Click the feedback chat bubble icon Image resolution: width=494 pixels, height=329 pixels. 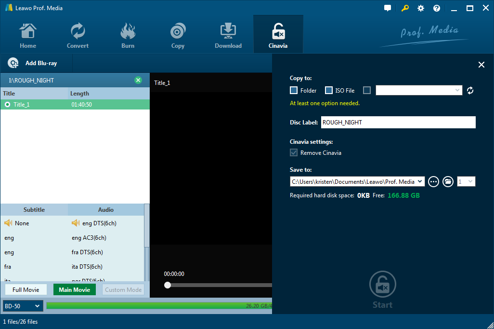[388, 8]
